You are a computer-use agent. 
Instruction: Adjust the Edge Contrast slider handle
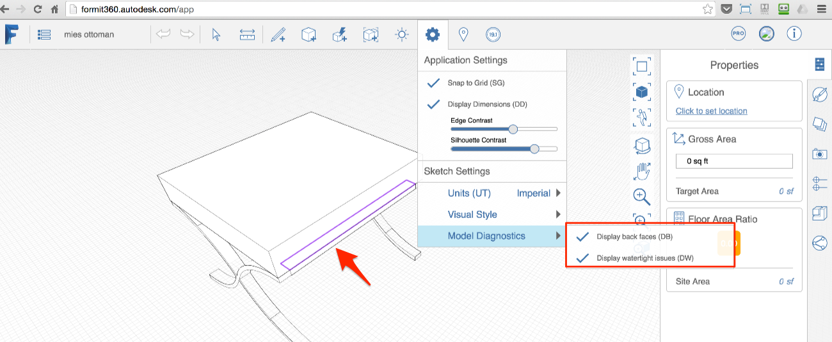513,129
